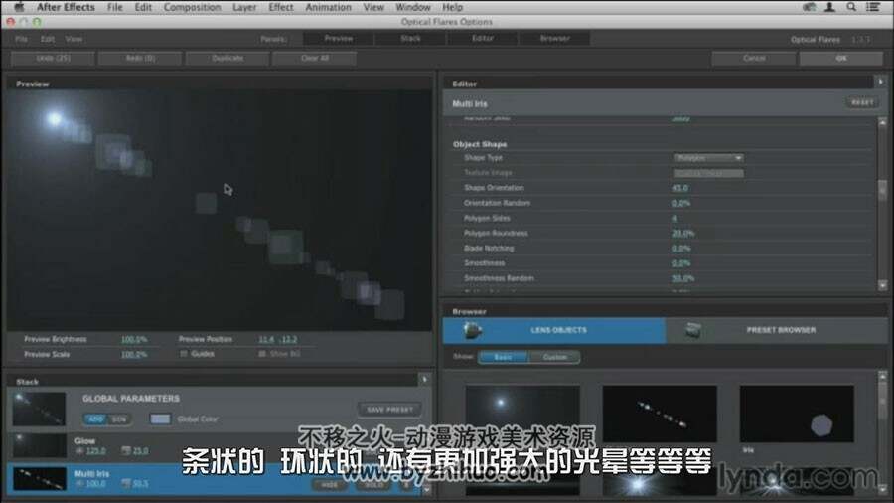
Task: Set blend mode to SCN
Action: pos(119,419)
